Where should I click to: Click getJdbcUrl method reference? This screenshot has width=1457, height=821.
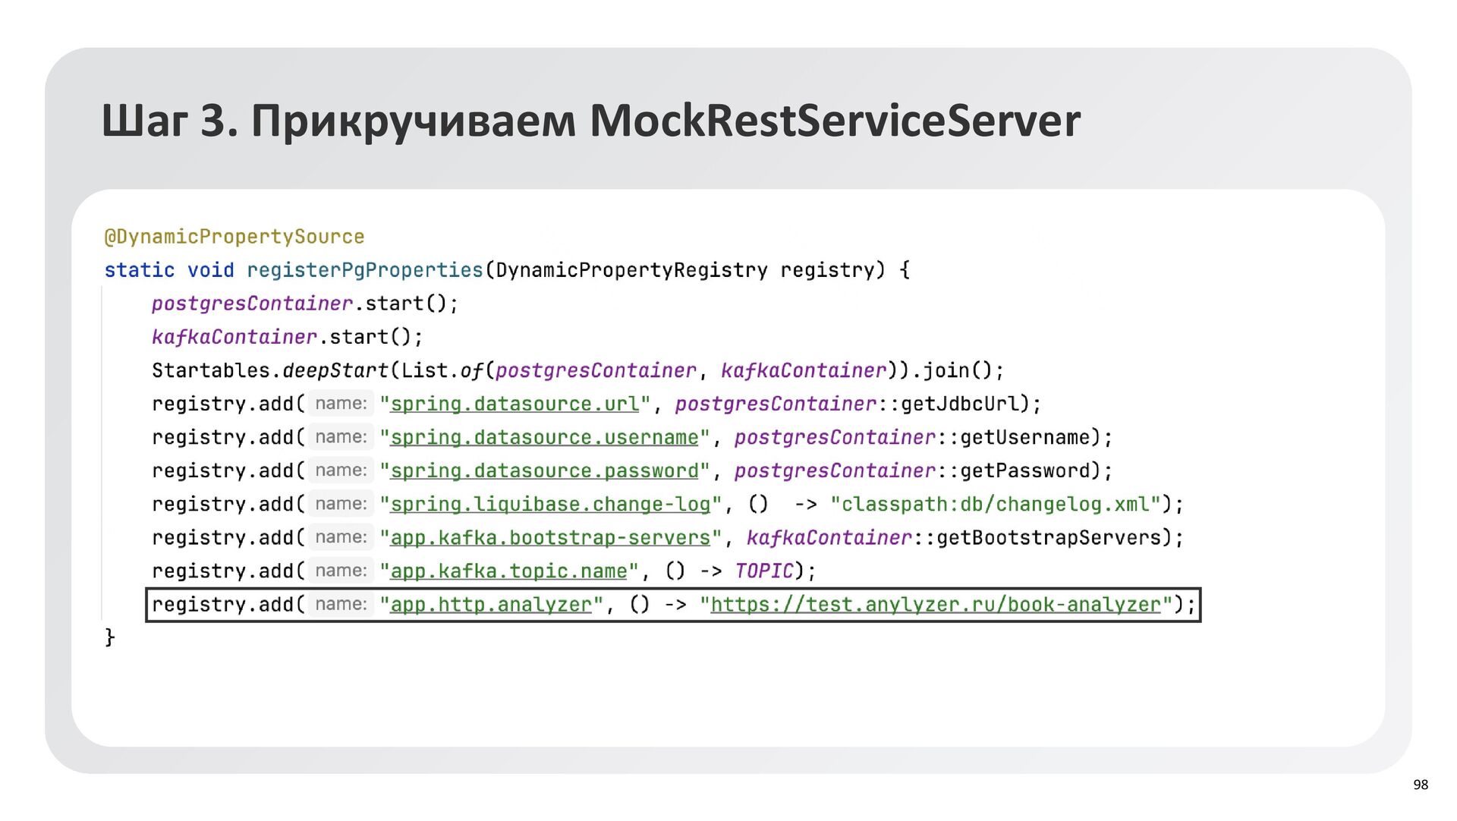(x=959, y=404)
